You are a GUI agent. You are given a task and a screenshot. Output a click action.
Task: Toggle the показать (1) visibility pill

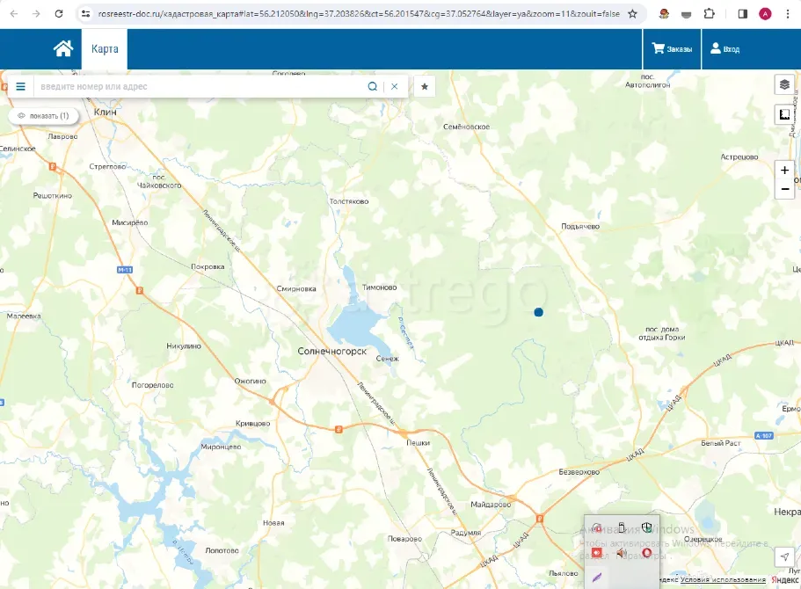click(x=43, y=116)
